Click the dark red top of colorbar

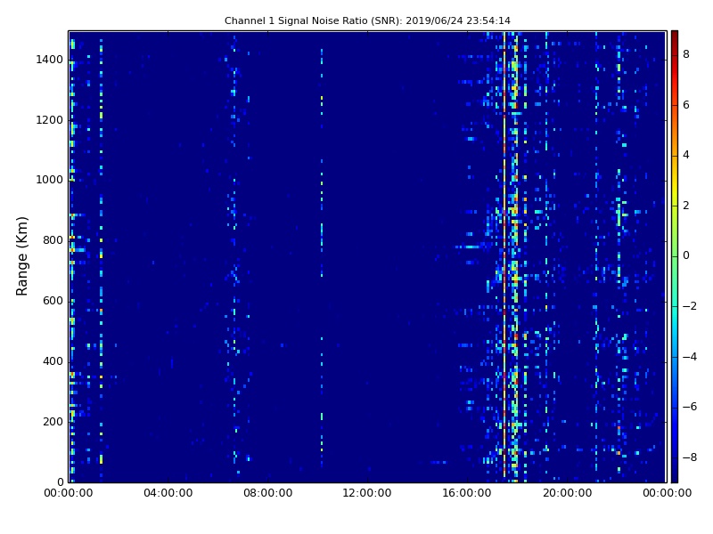click(675, 38)
